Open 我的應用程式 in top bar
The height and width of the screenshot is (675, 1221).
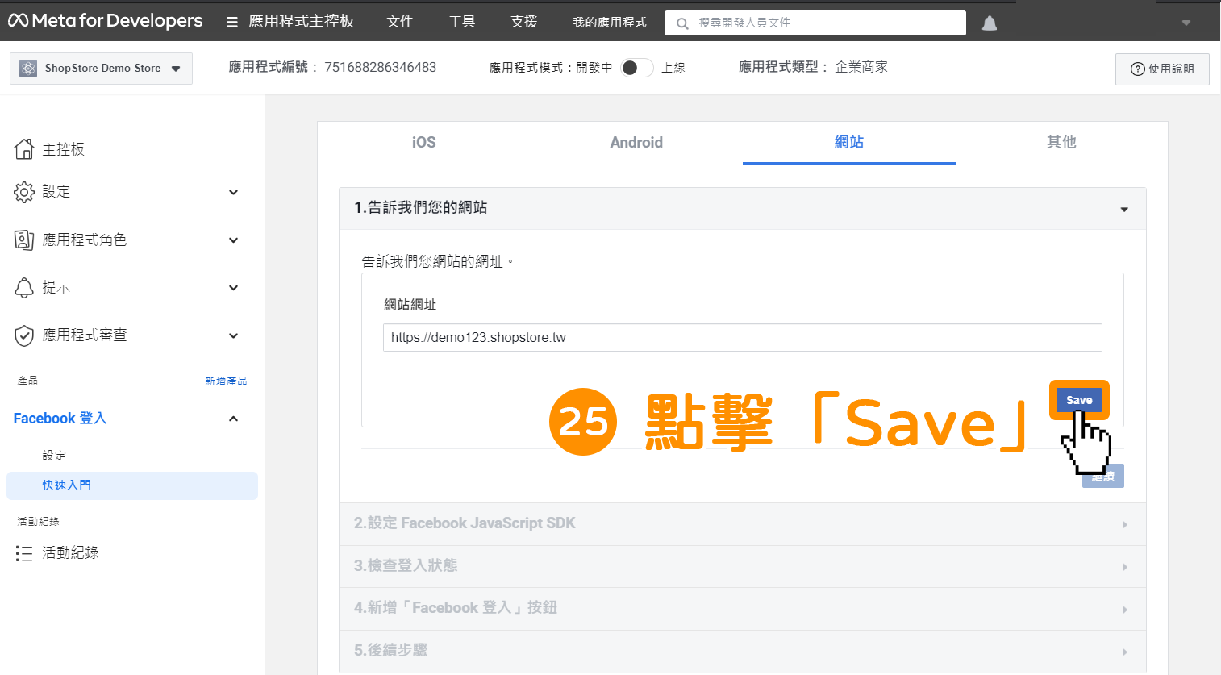(610, 23)
